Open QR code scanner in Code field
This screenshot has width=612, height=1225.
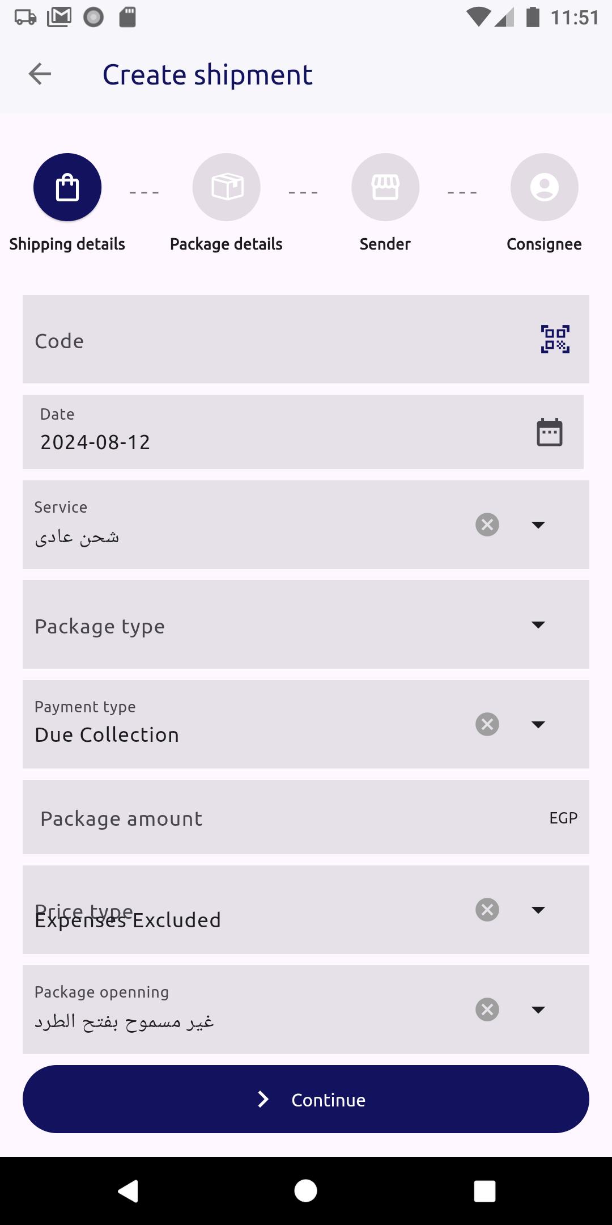(x=555, y=339)
